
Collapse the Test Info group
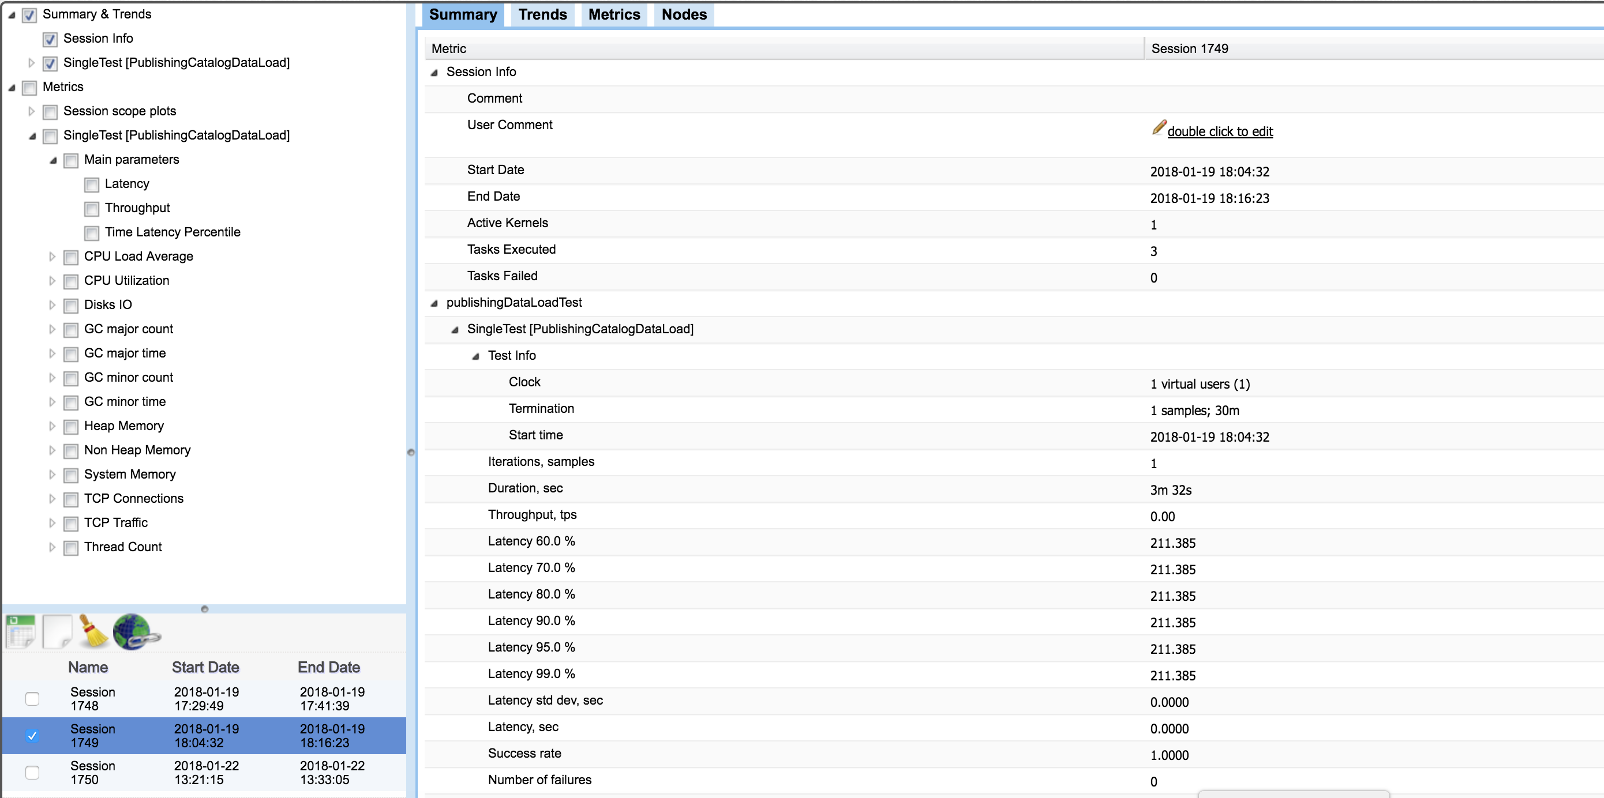click(475, 357)
